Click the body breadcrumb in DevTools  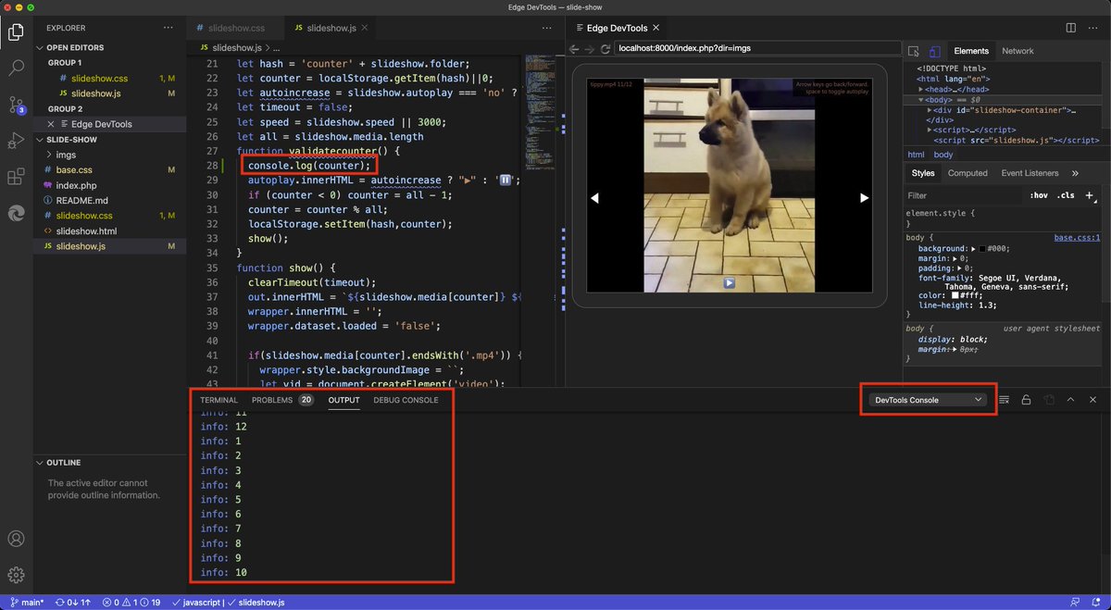pos(943,155)
